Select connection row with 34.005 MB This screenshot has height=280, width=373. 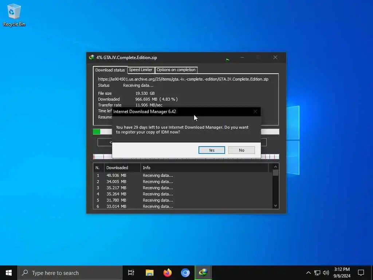coord(183,182)
